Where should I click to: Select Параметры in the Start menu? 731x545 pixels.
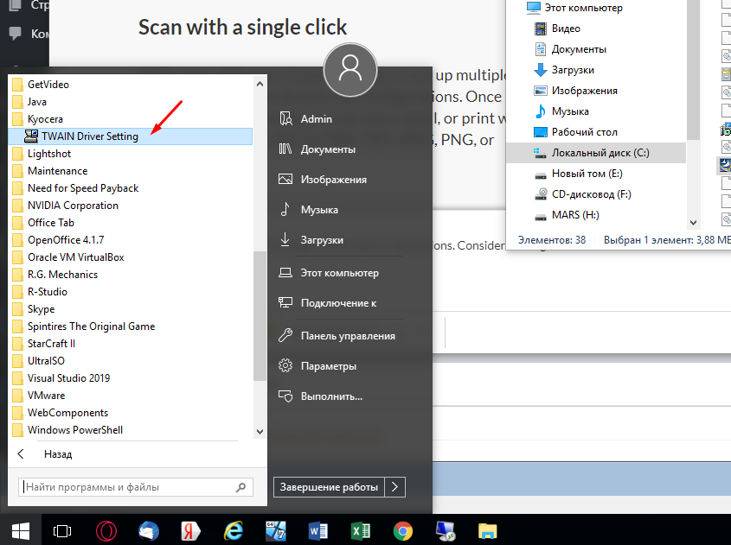tap(328, 366)
